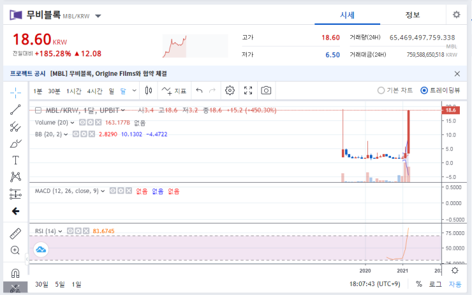Open Volume indicator settings gear
The width and height of the screenshot is (472, 295).
90,122
